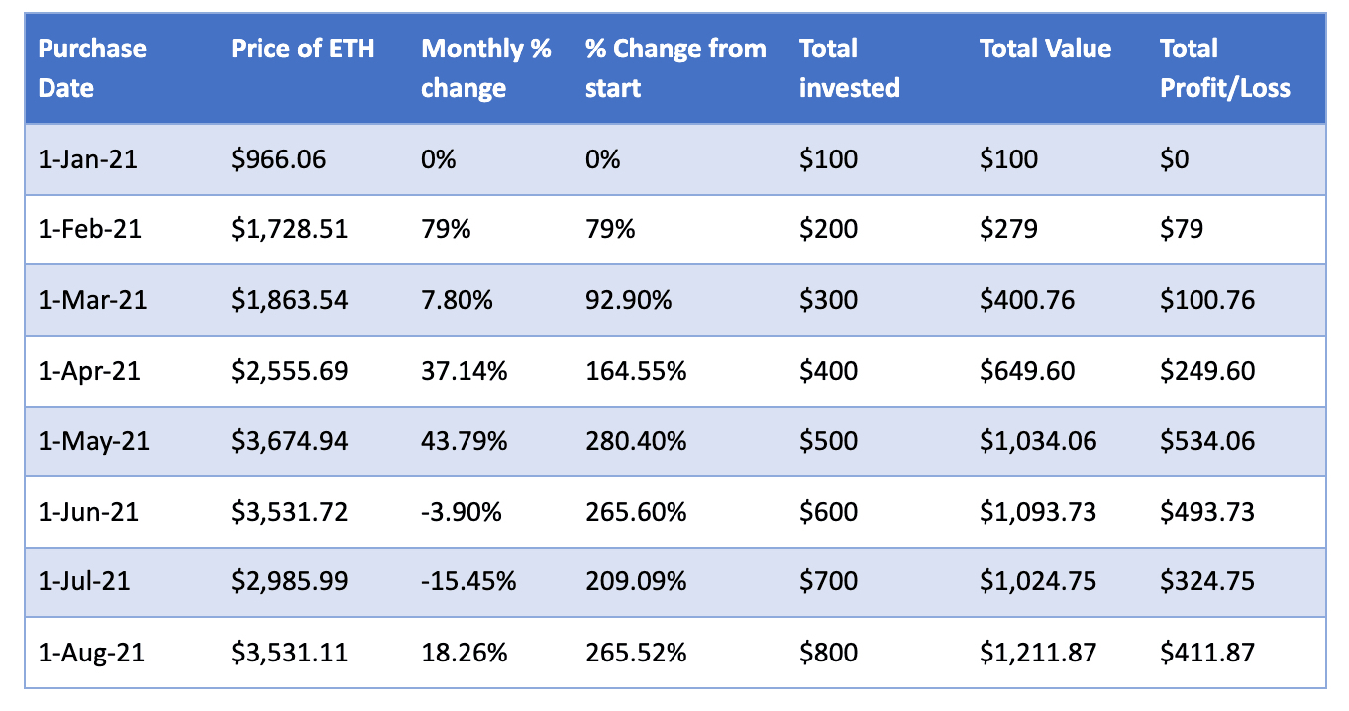Select the $500 total invested cell

pyautogui.click(x=828, y=441)
